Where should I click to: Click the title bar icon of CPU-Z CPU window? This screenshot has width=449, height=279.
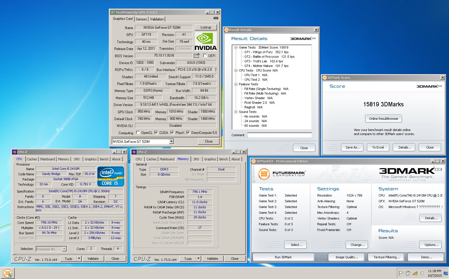[x=15, y=152]
